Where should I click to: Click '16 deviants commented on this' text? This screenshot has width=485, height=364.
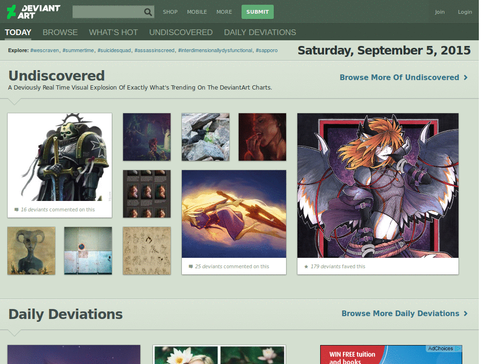click(57, 209)
